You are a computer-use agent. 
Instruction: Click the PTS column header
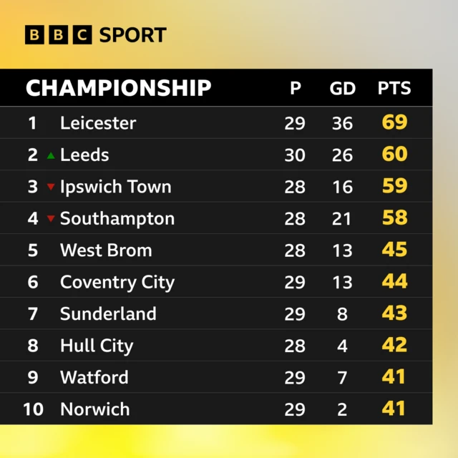(394, 87)
